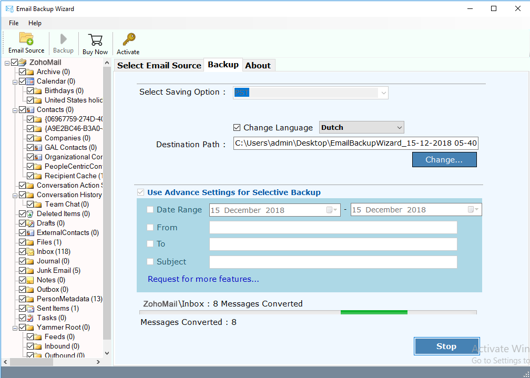Click the ZohoMail root mailbox icon

22,62
